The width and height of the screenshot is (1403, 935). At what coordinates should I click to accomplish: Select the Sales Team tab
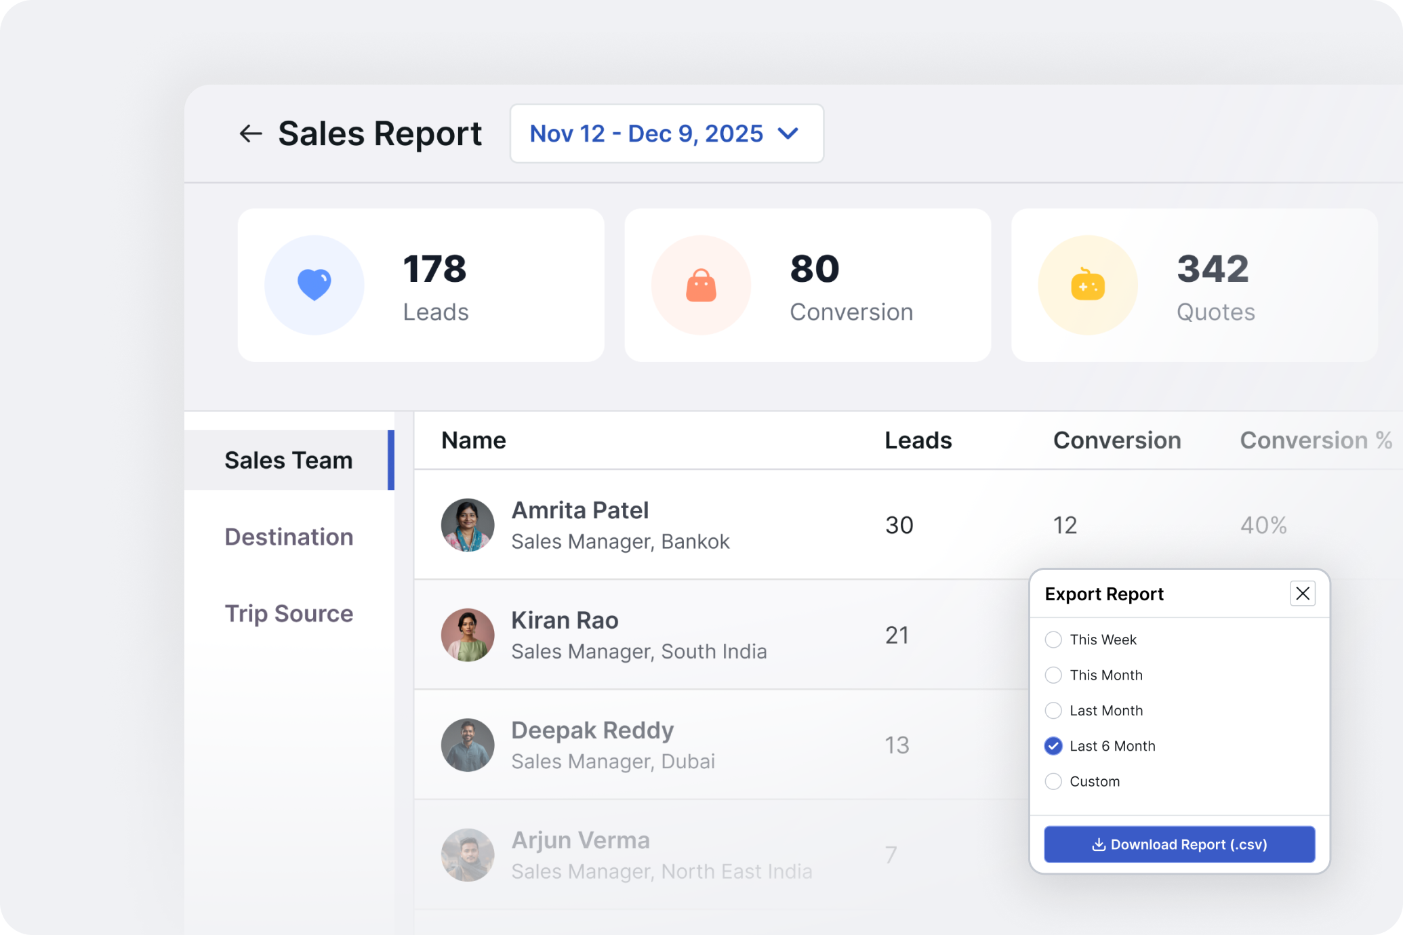[x=288, y=459]
